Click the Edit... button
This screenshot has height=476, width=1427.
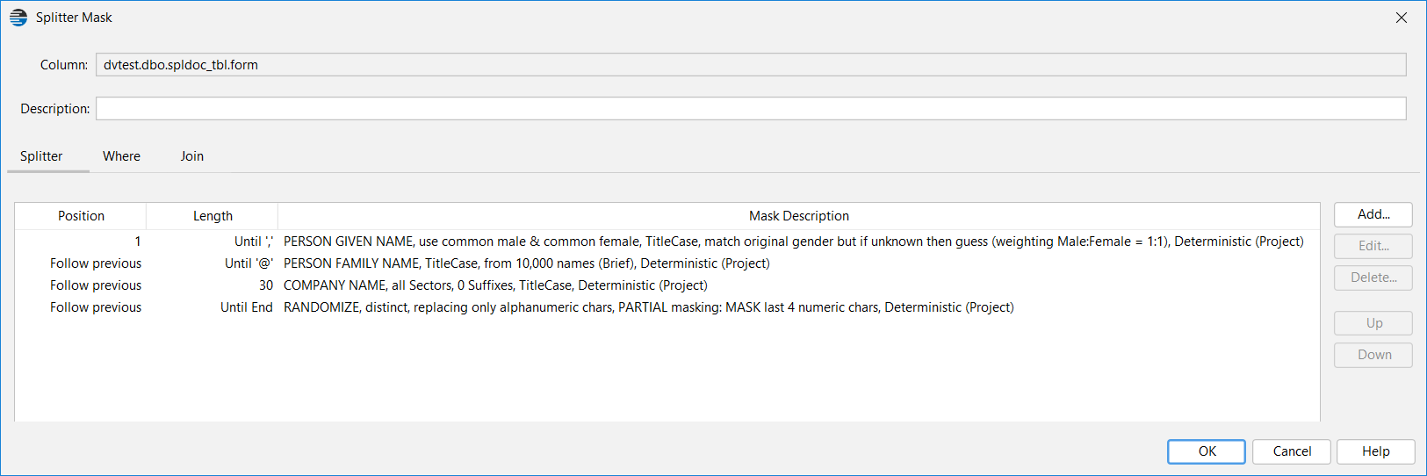click(1373, 246)
